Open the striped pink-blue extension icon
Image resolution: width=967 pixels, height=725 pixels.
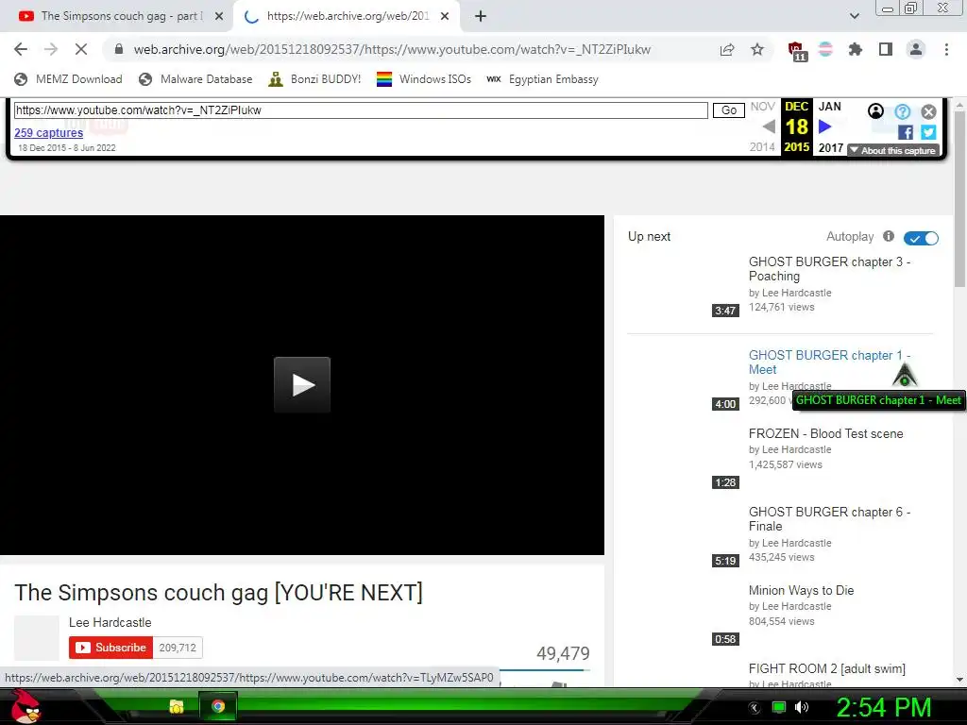[825, 49]
